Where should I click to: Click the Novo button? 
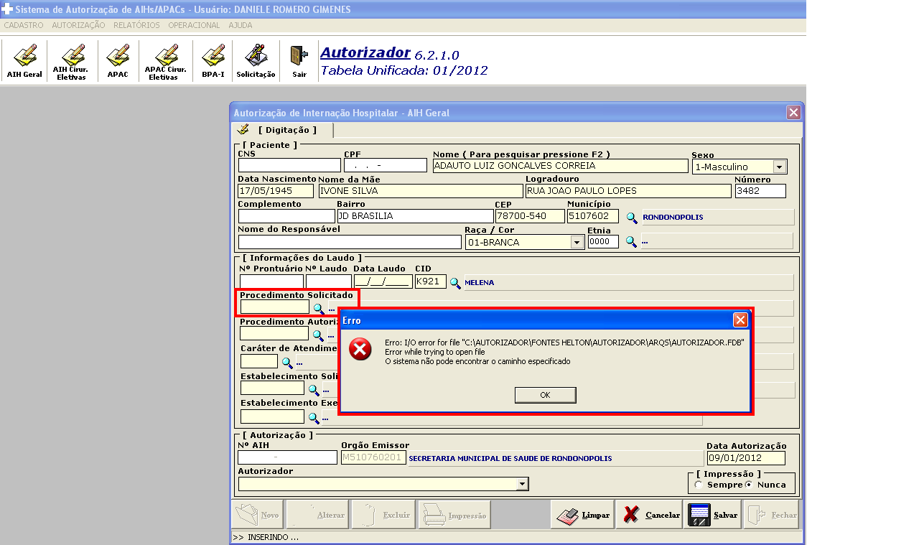tap(257, 515)
